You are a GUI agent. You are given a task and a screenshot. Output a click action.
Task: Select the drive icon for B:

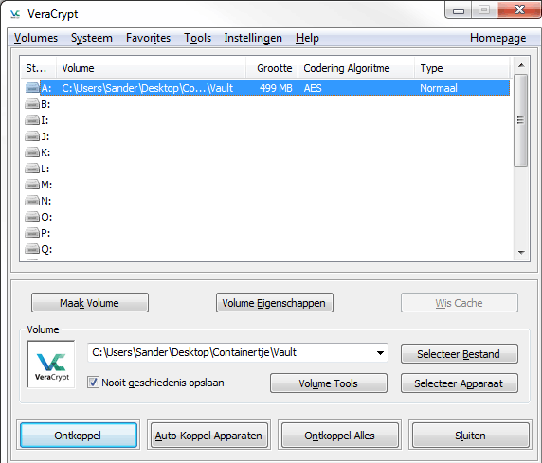[x=32, y=104]
